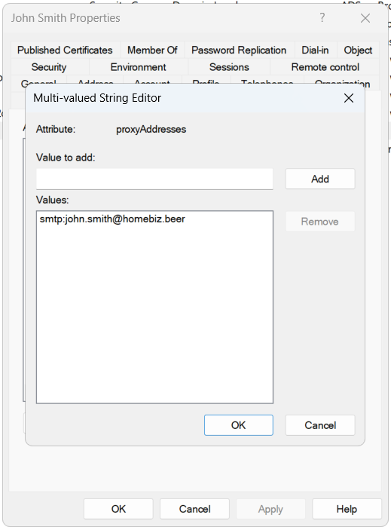Click the Add button

(320, 179)
